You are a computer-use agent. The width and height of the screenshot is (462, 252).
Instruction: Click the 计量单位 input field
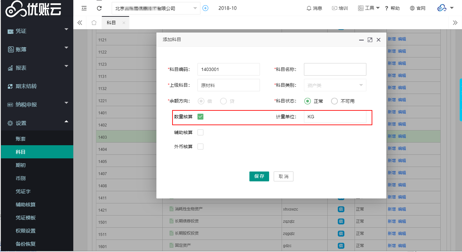coord(335,117)
